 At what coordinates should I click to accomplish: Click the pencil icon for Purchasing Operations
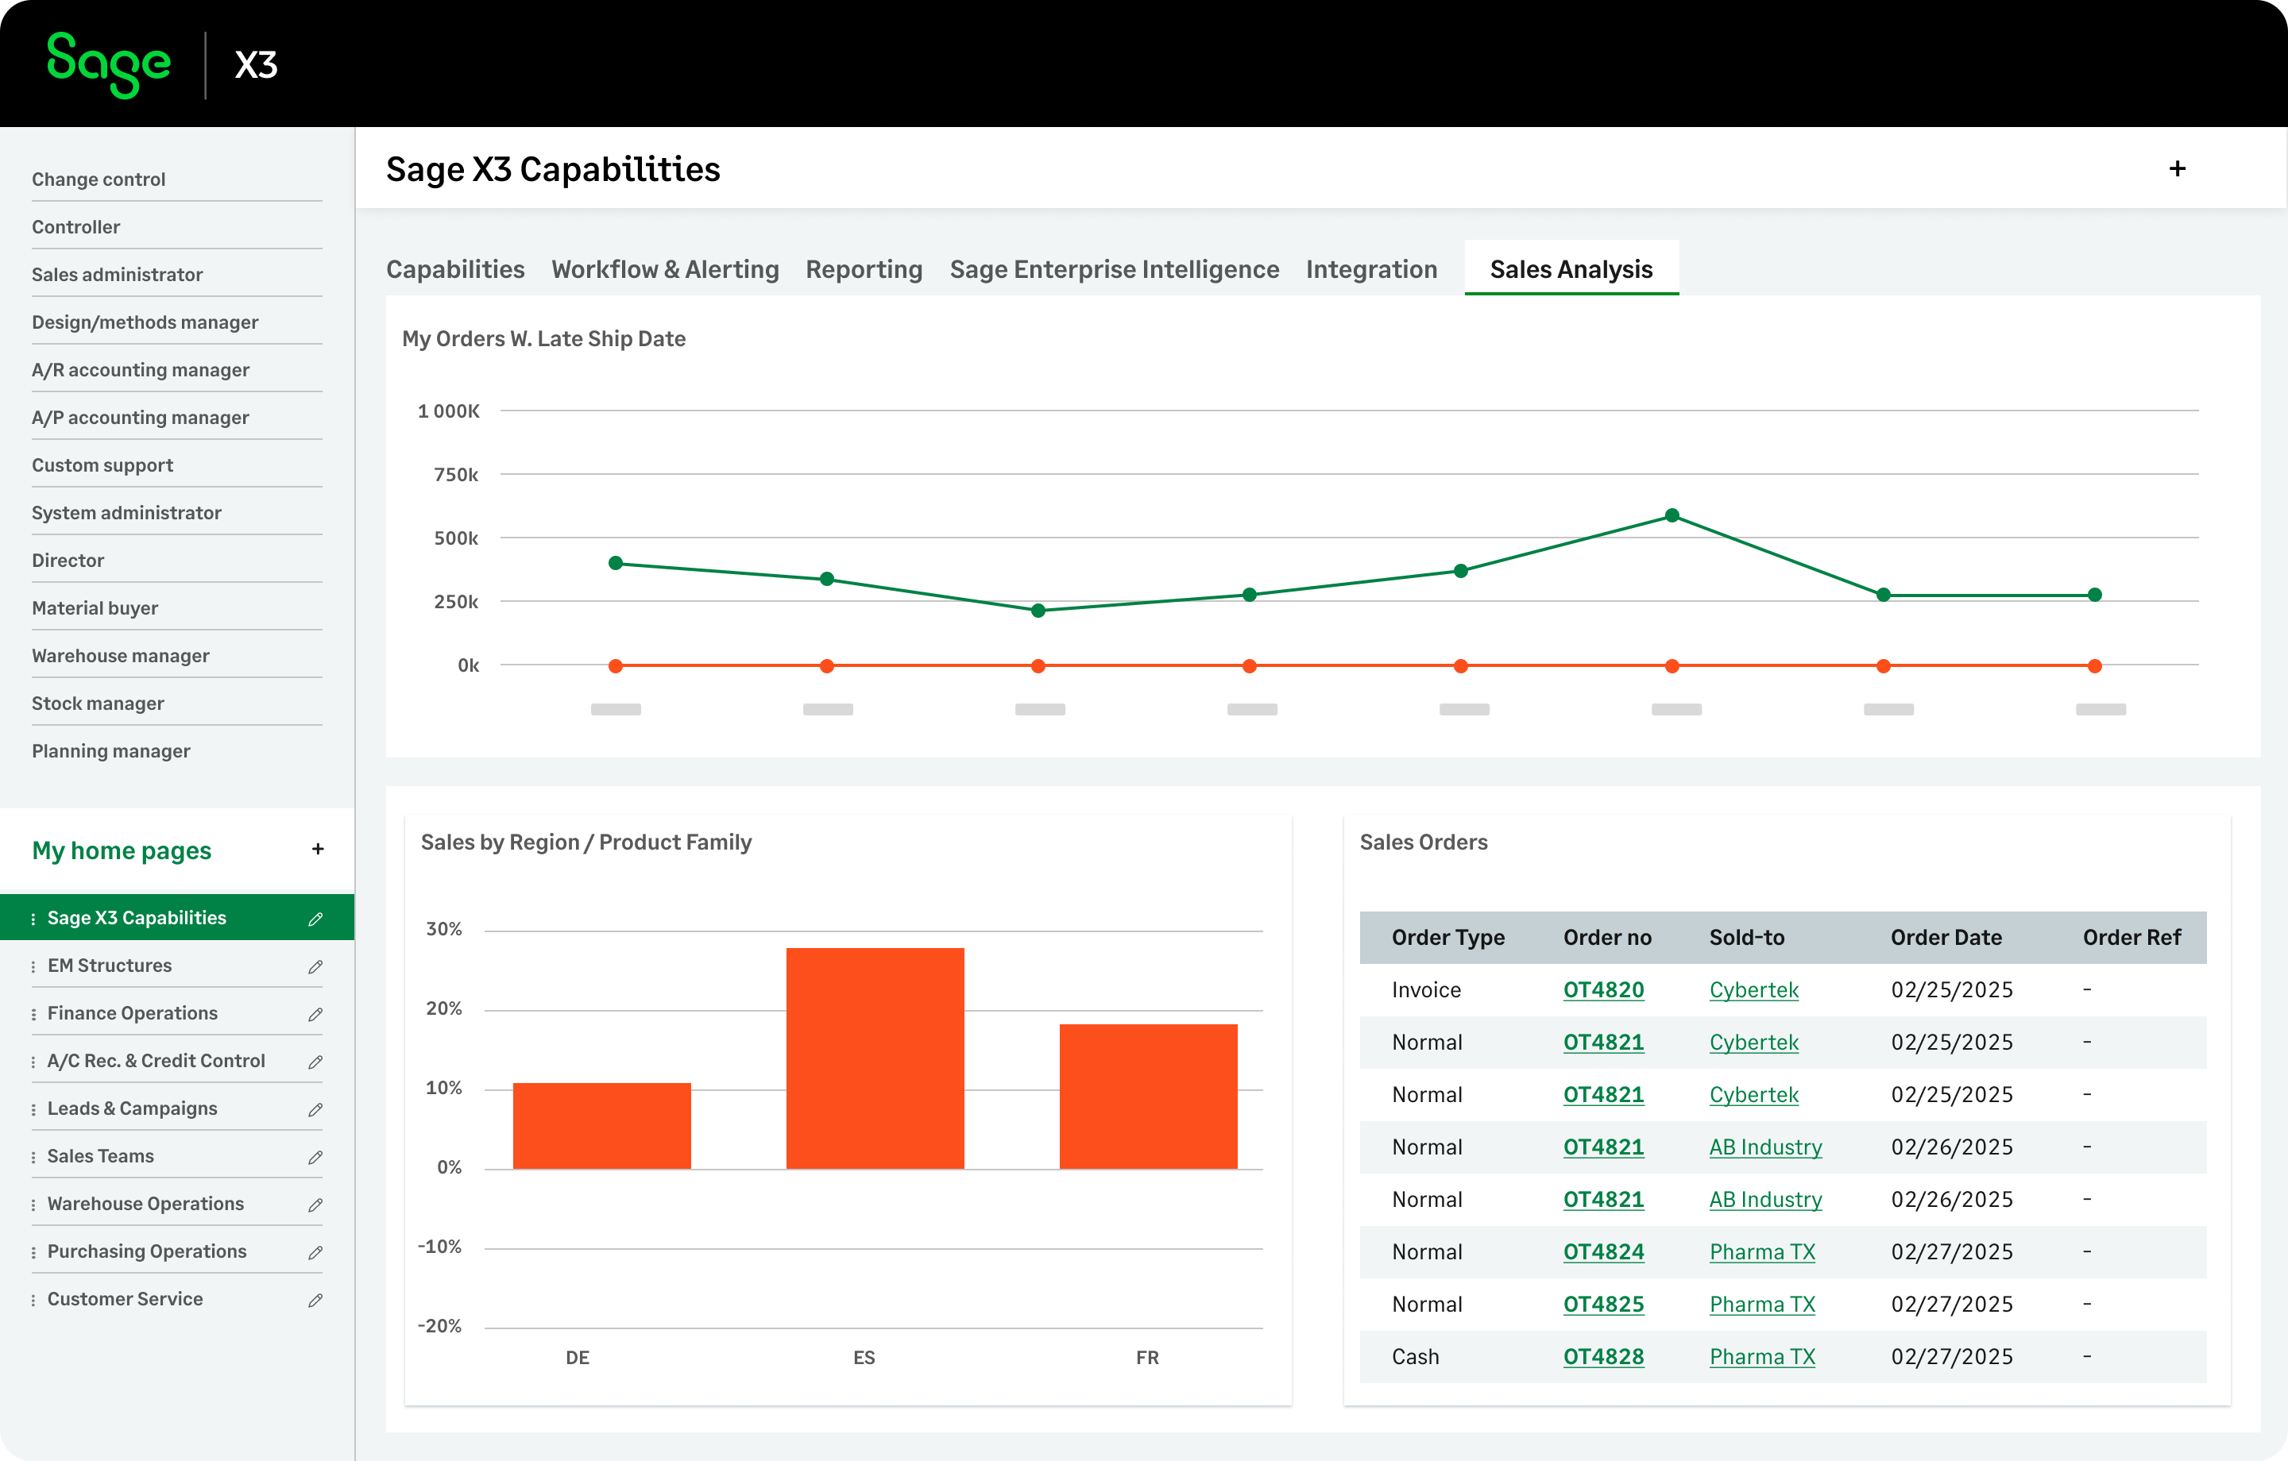315,1252
